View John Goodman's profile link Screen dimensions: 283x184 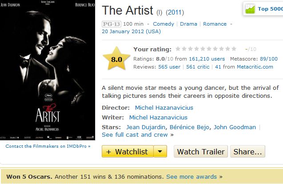point(235,127)
